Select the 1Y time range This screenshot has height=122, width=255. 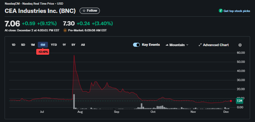pyautogui.click(x=64, y=45)
